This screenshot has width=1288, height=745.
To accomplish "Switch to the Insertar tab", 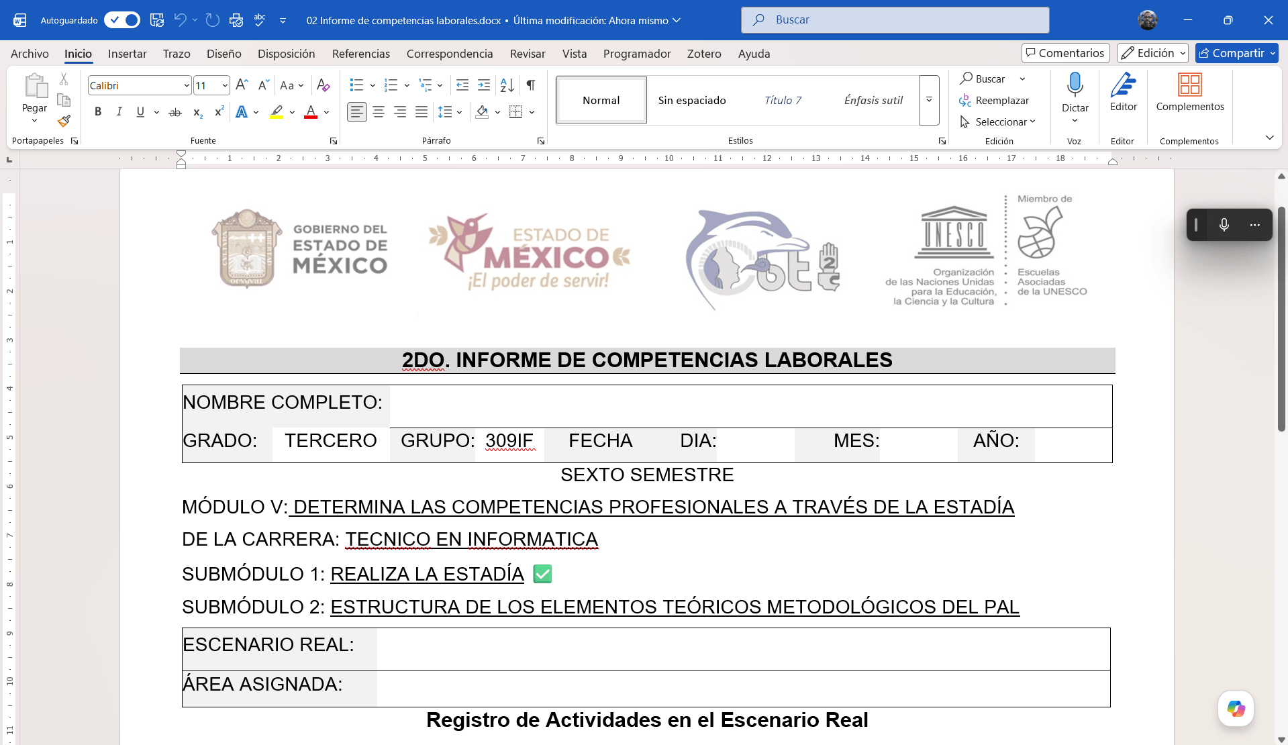I will (x=127, y=54).
